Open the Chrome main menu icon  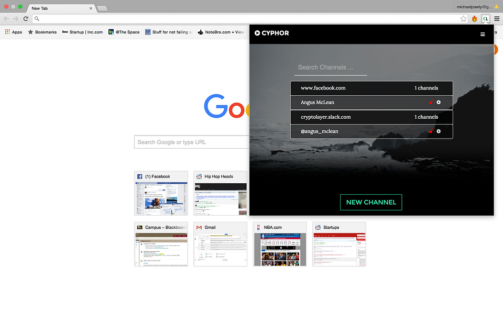pyautogui.click(x=497, y=19)
